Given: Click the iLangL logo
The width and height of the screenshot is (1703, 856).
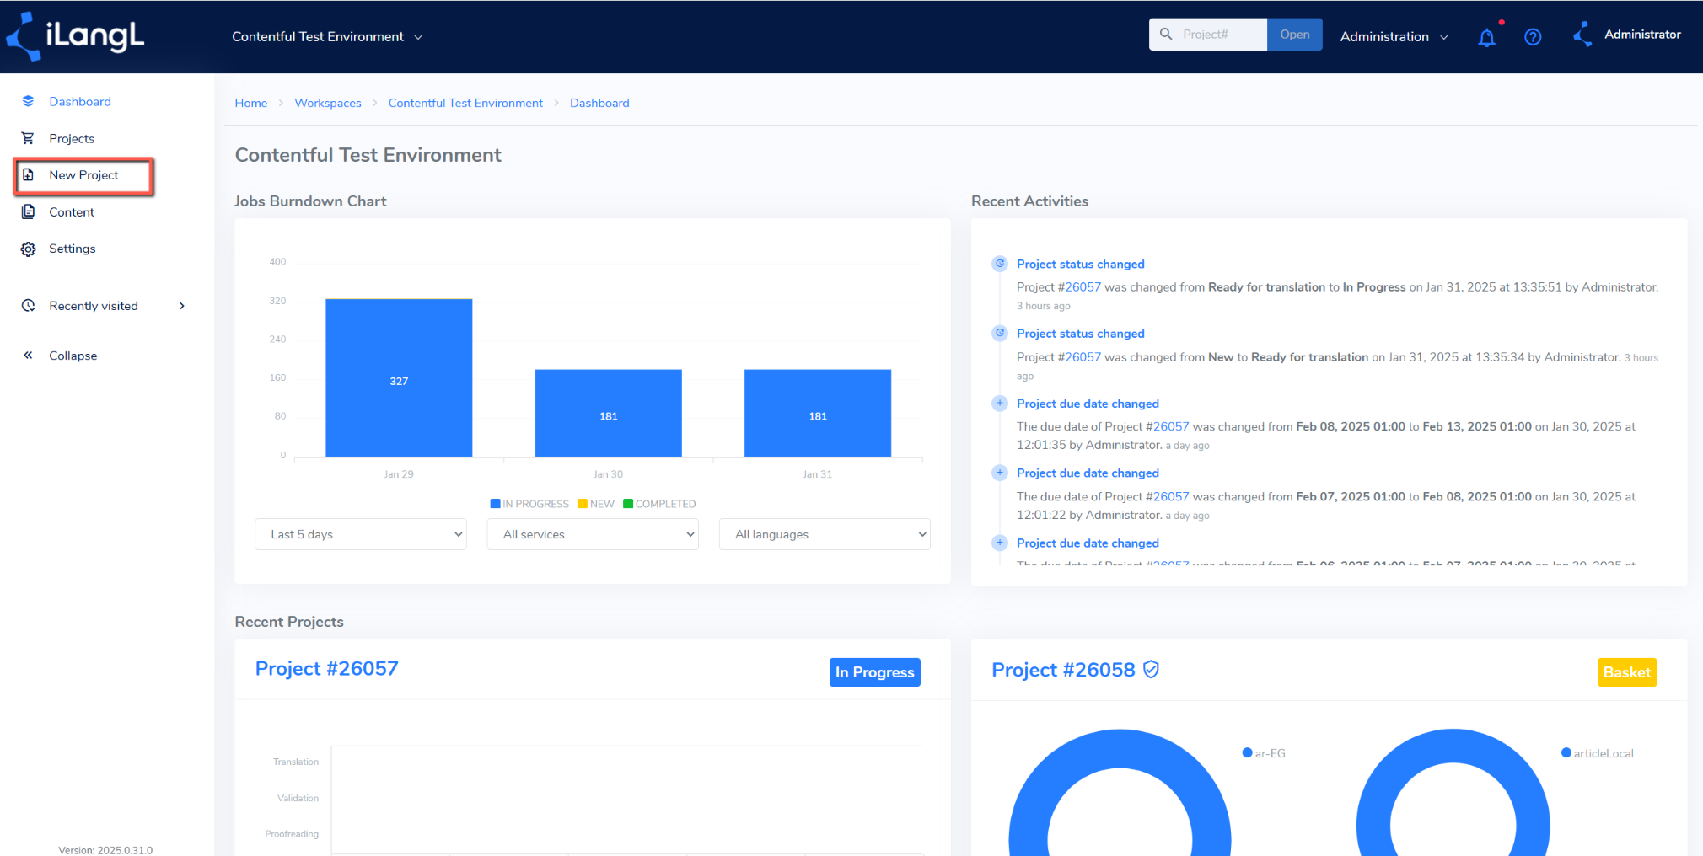Looking at the screenshot, I should (x=76, y=36).
